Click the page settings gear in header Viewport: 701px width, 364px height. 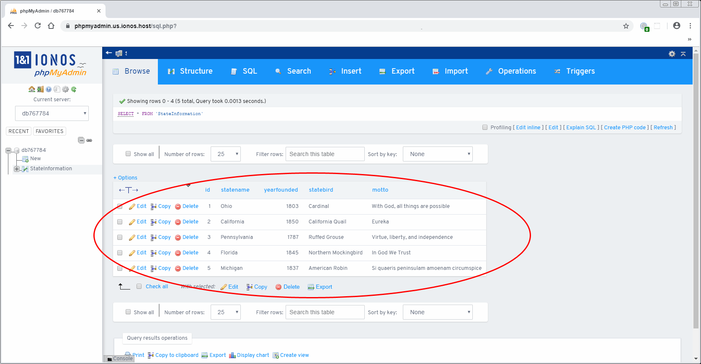point(672,54)
